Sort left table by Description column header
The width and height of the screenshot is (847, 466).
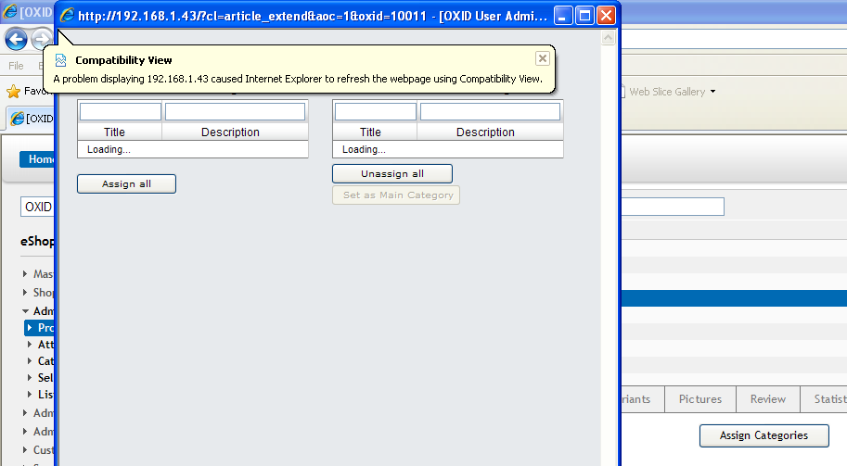coord(230,132)
